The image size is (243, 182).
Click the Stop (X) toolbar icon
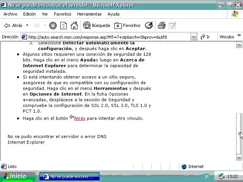[x=53, y=26]
